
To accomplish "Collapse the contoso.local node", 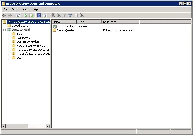I will click(x=5, y=30).
